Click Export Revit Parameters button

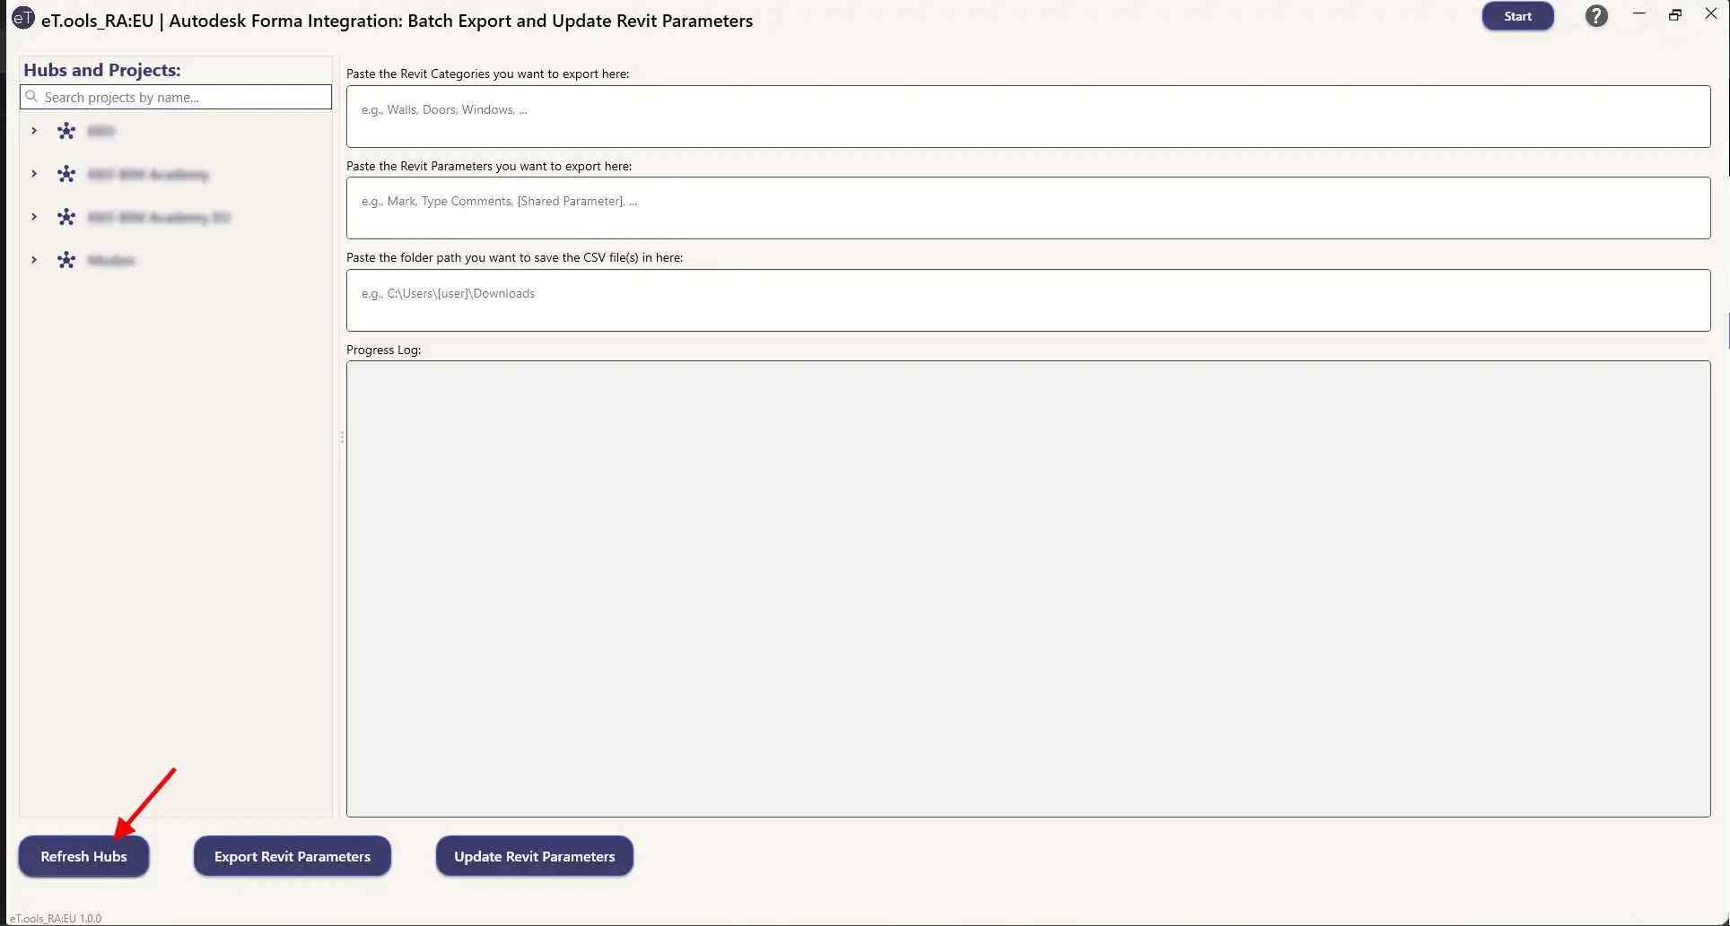tap(293, 856)
